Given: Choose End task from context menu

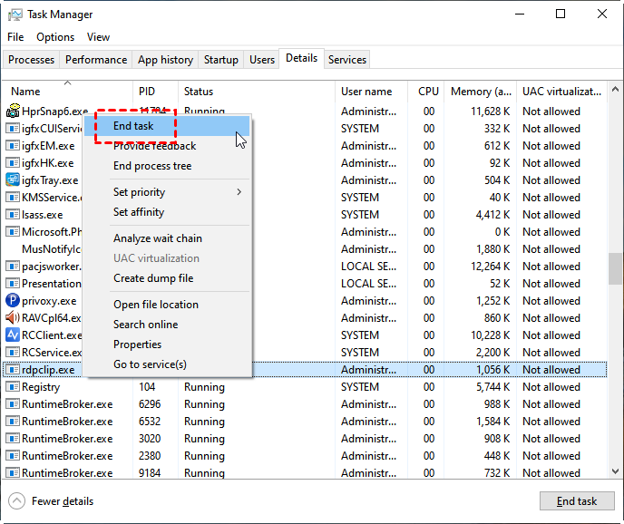Looking at the screenshot, I should click(133, 126).
